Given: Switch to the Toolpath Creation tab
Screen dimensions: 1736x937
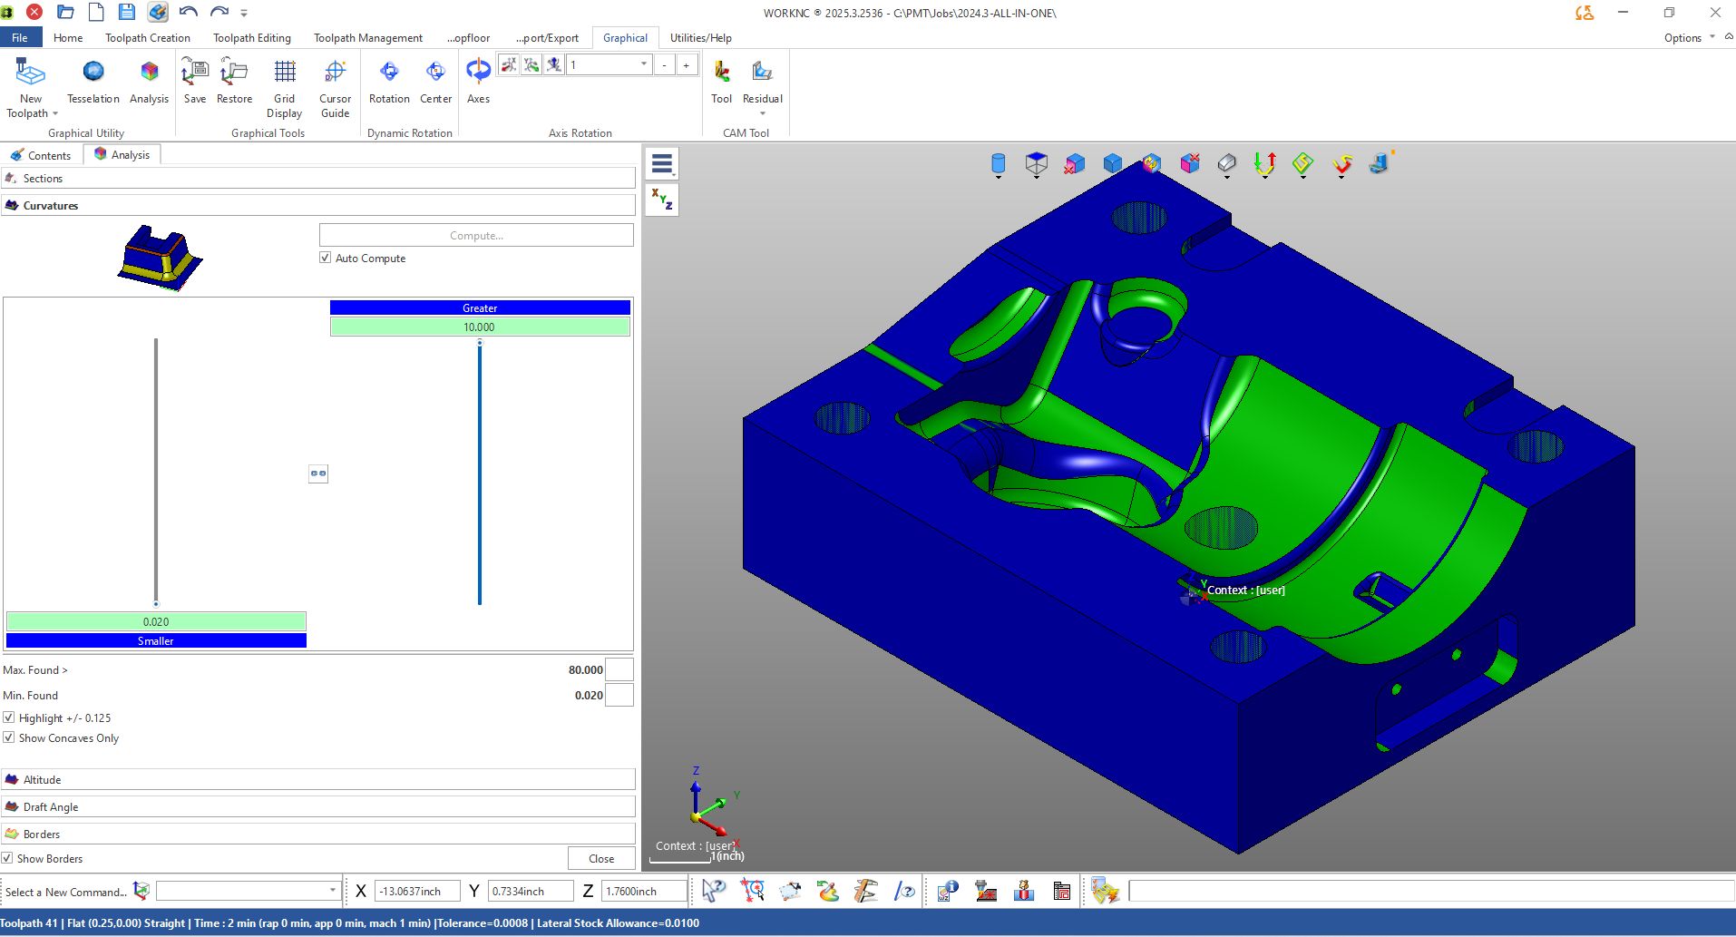Looking at the screenshot, I should coord(147,38).
